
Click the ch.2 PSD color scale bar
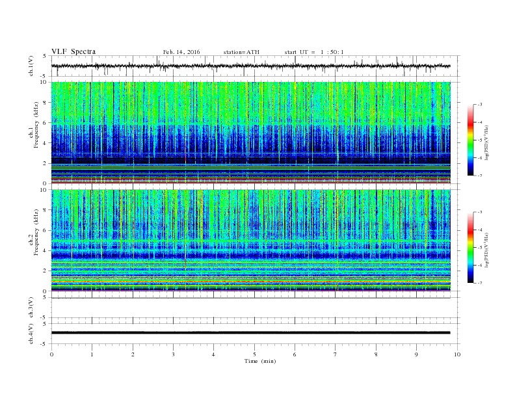coord(470,247)
